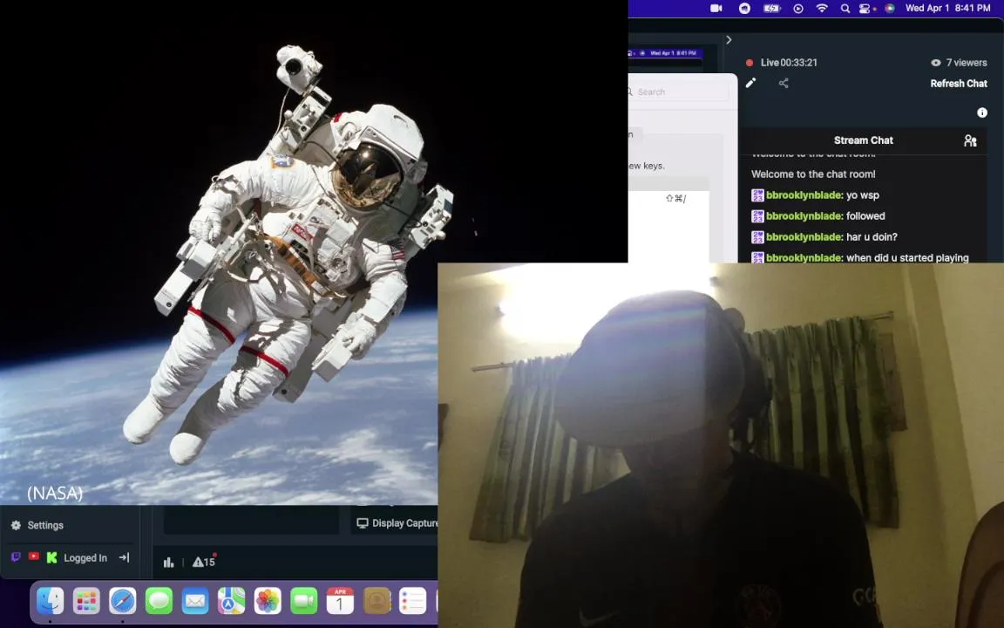Click the pencil edit stream info icon
Image resolution: width=1004 pixels, height=628 pixels.
point(750,83)
